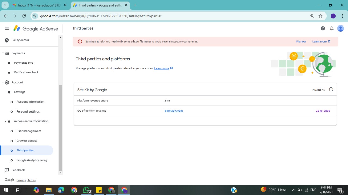Go to Verification check

click(27, 73)
